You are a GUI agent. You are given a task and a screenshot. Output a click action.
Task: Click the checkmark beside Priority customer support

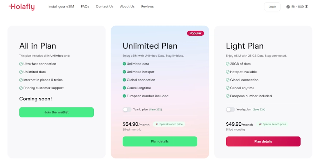coord(21,88)
